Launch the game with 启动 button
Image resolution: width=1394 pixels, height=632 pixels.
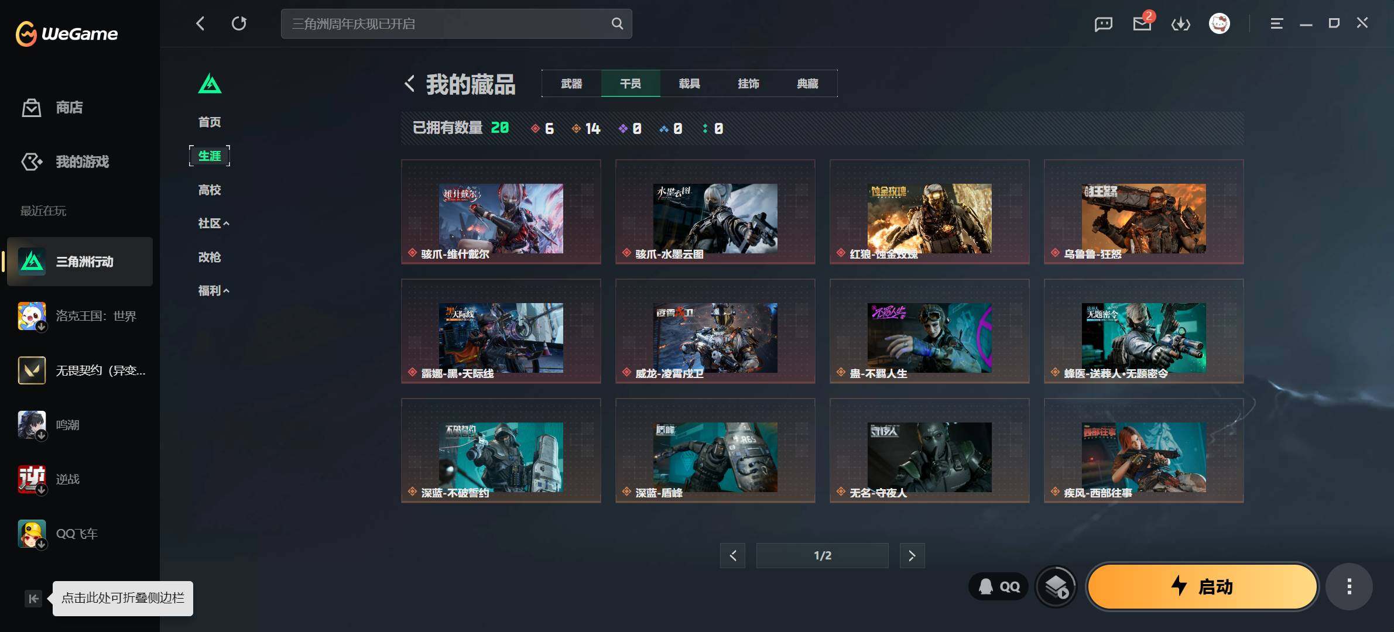[x=1203, y=586]
